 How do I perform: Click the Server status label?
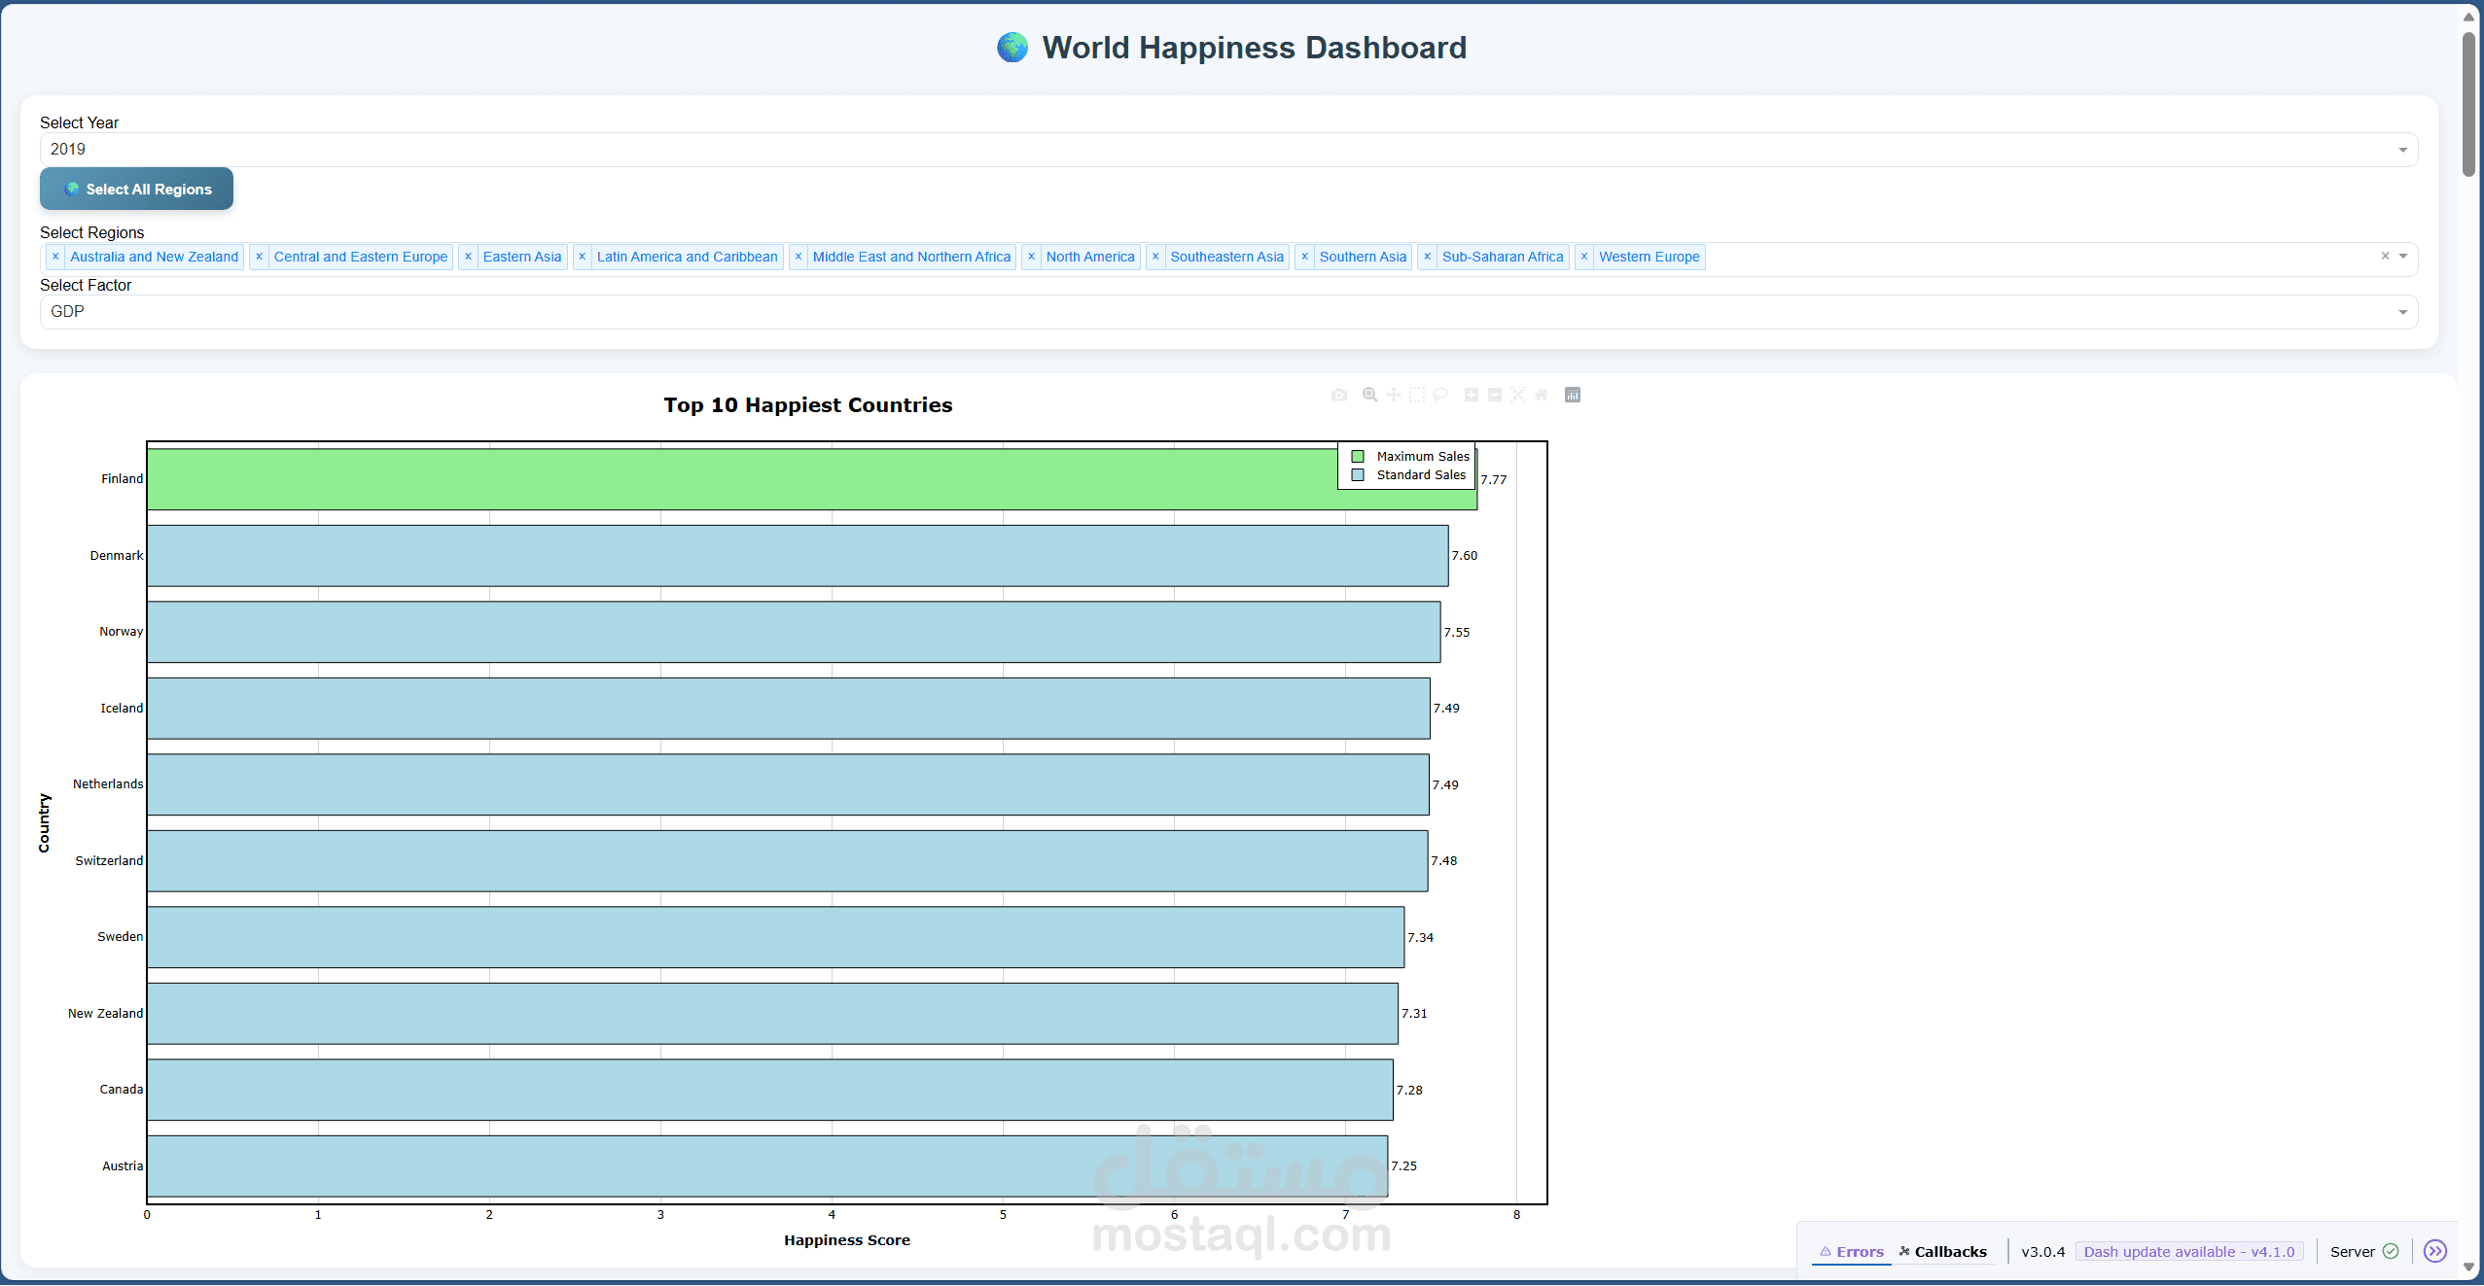click(2353, 1252)
